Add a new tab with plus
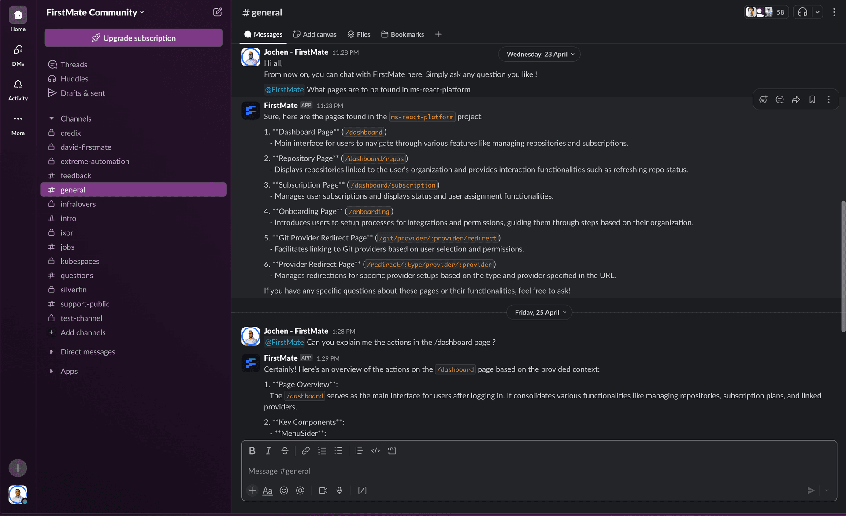 [x=438, y=34]
